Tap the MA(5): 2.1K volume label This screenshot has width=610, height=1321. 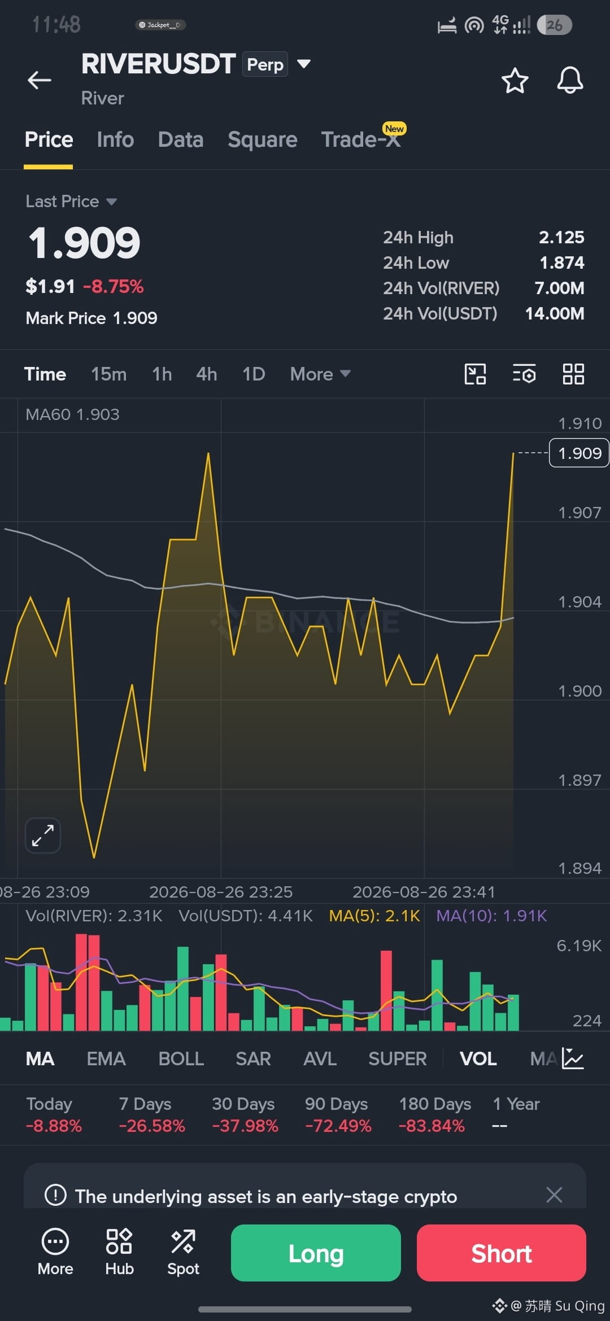[x=374, y=916]
